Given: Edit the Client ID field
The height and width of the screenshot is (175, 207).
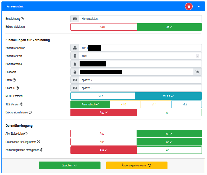Looking at the screenshot, I should click(140, 88).
